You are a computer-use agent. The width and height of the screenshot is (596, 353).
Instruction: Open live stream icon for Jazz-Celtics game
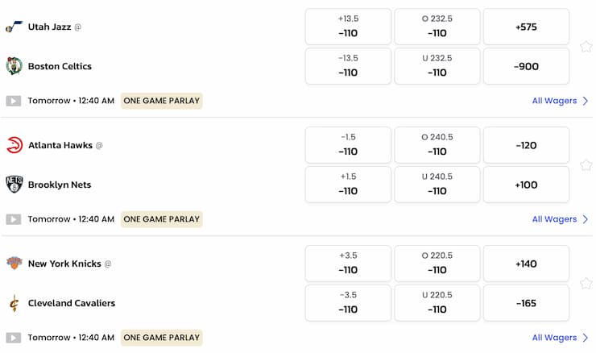13,101
